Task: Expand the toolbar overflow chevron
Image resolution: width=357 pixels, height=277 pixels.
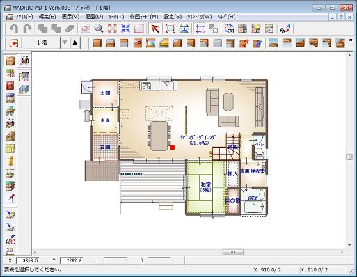Action: pos(351,40)
